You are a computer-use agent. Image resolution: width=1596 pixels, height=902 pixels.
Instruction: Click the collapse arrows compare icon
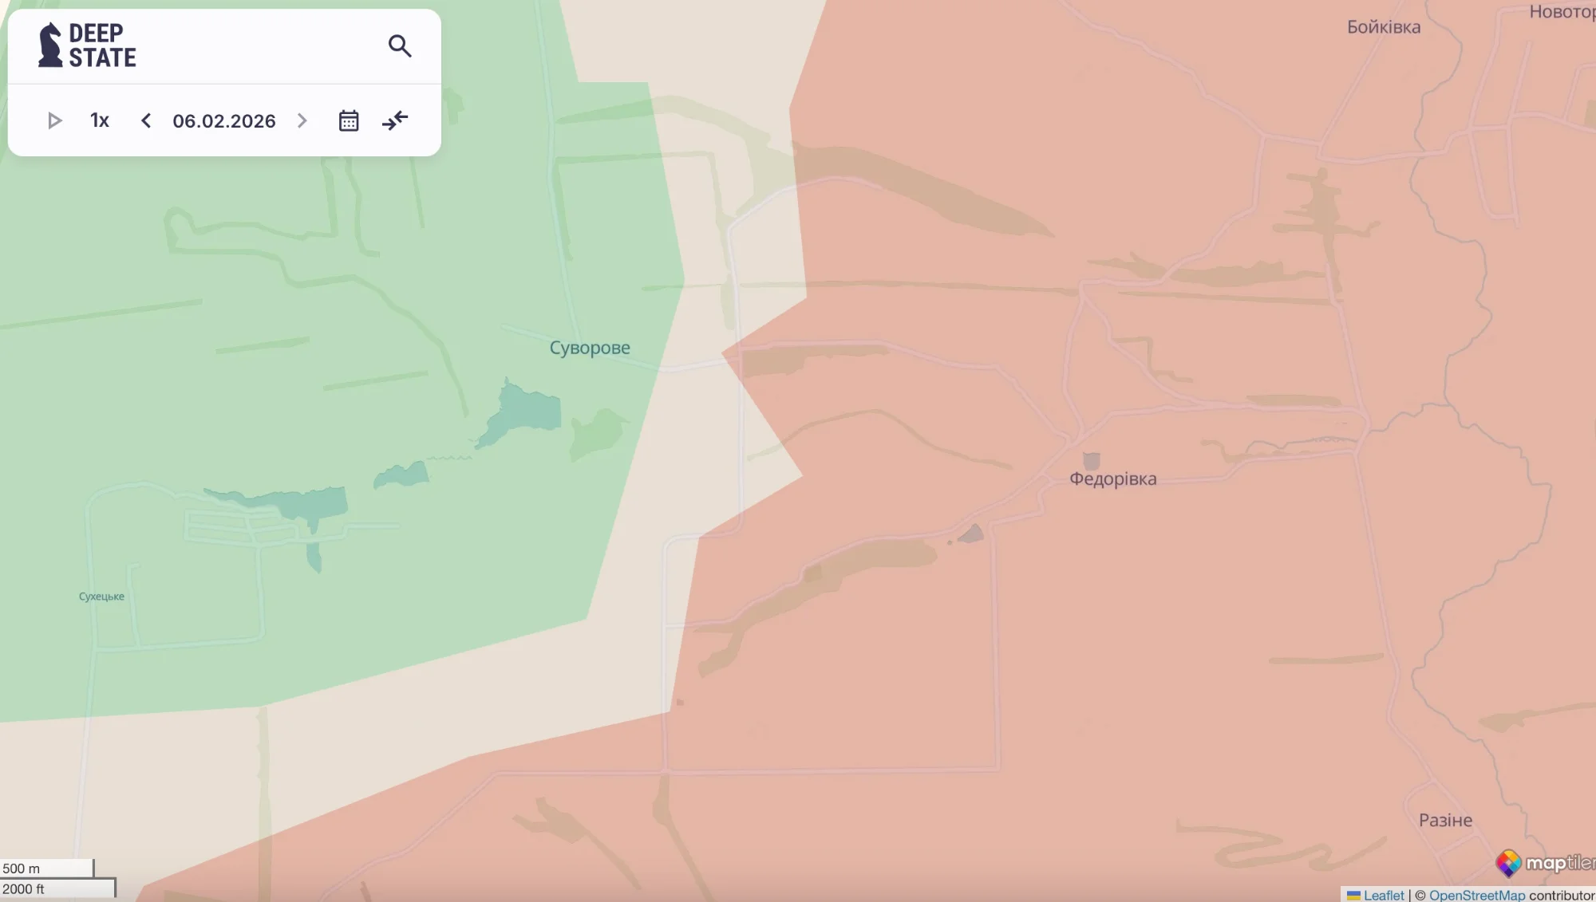395,120
